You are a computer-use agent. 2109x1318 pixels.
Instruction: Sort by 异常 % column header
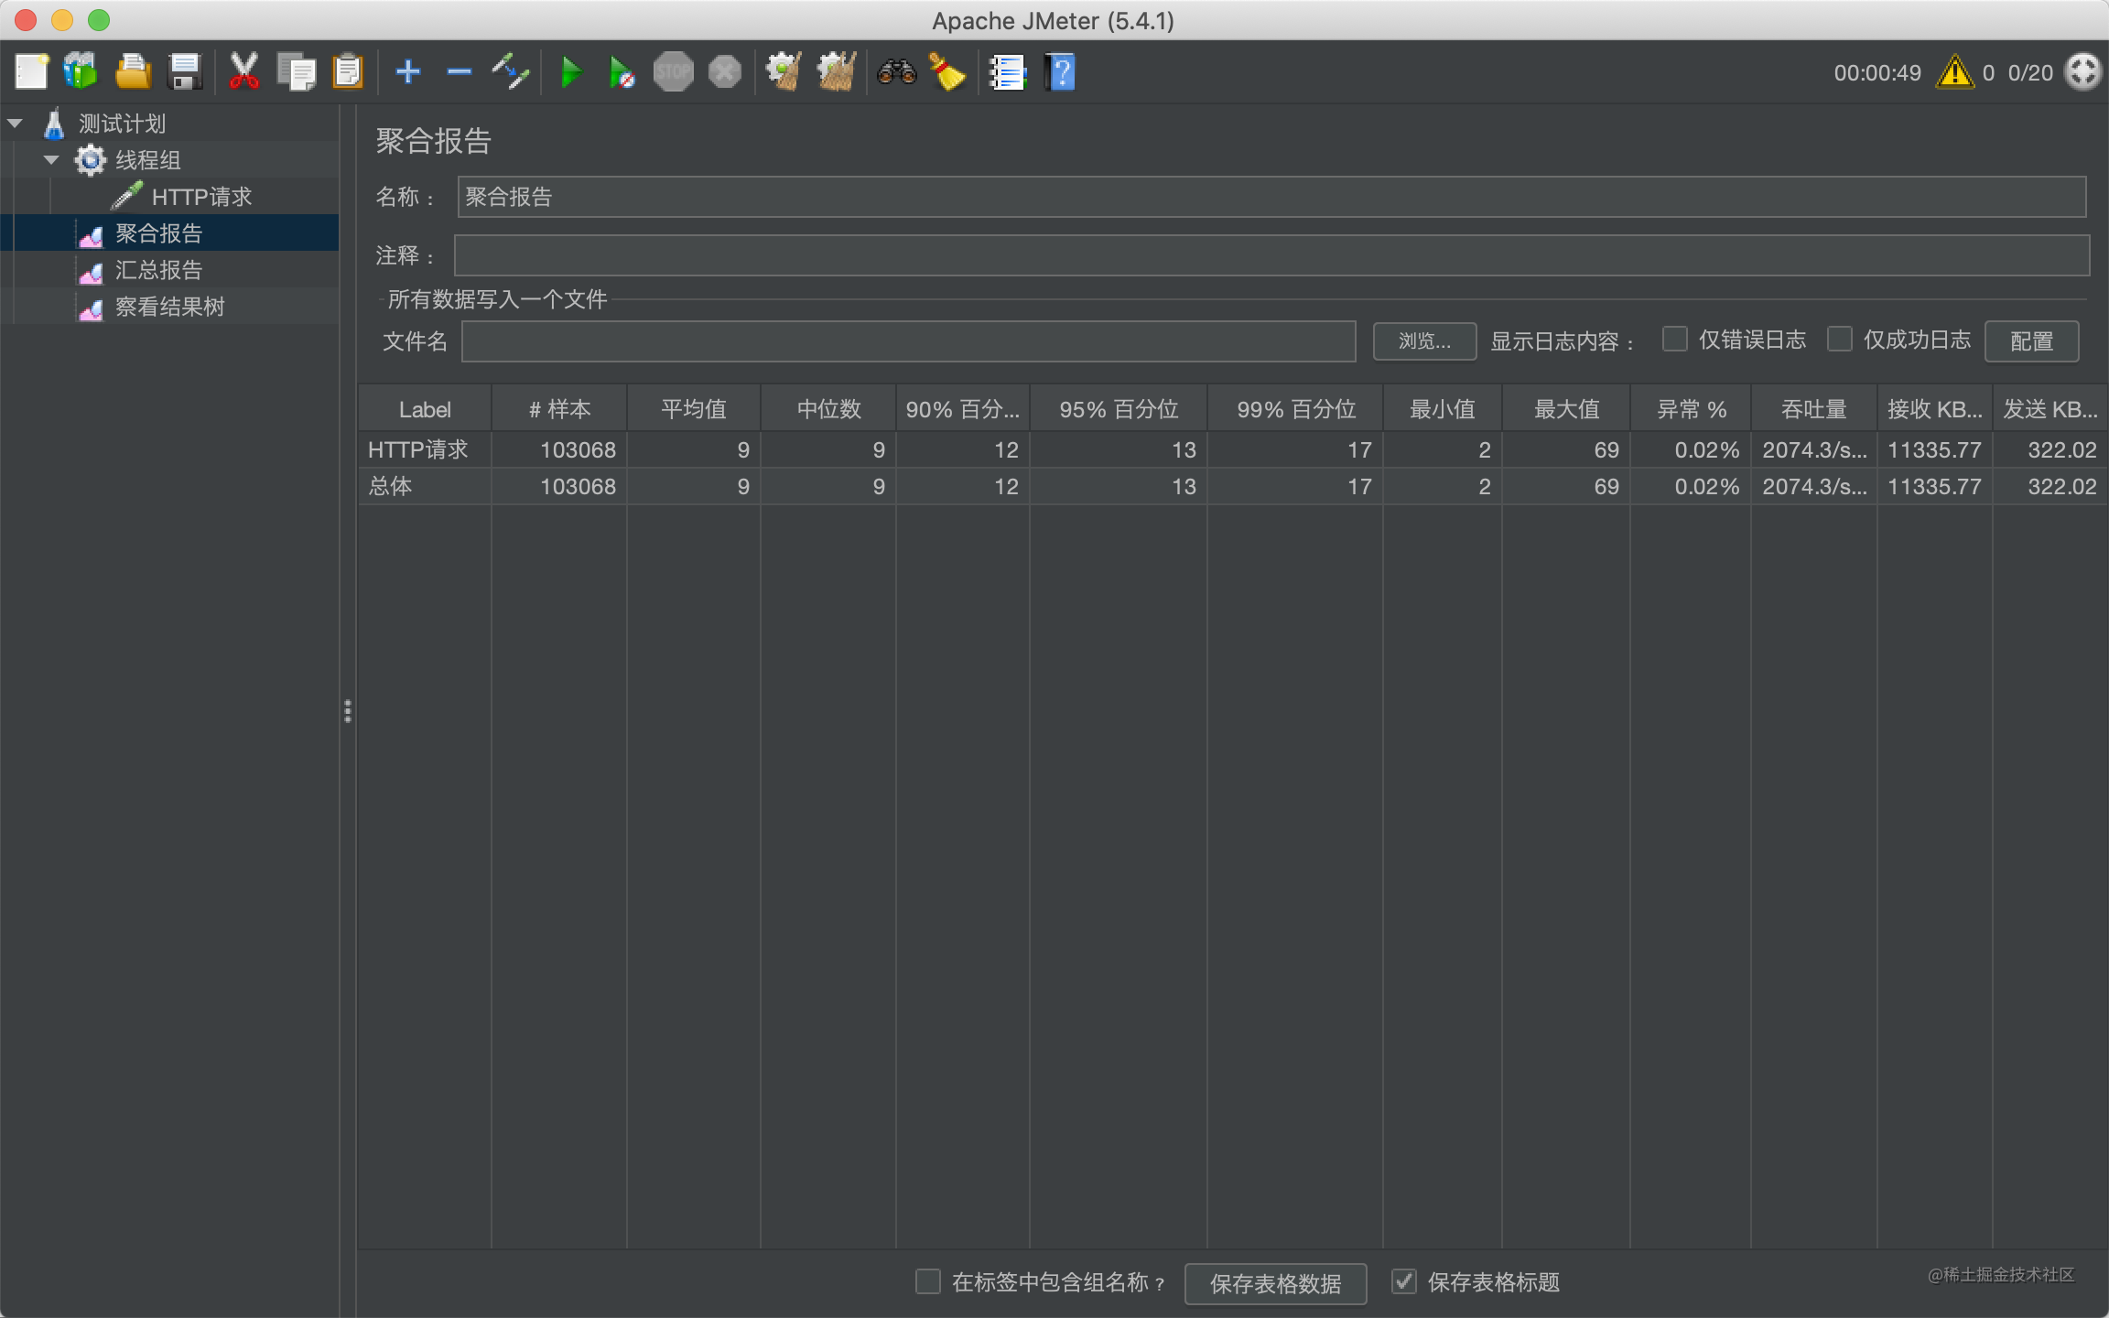1691,409
